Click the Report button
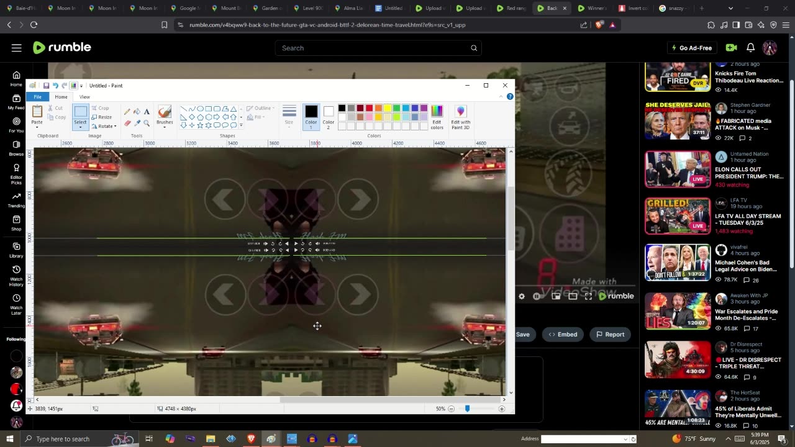Screen dimensions: 795x447 [x=611, y=335]
